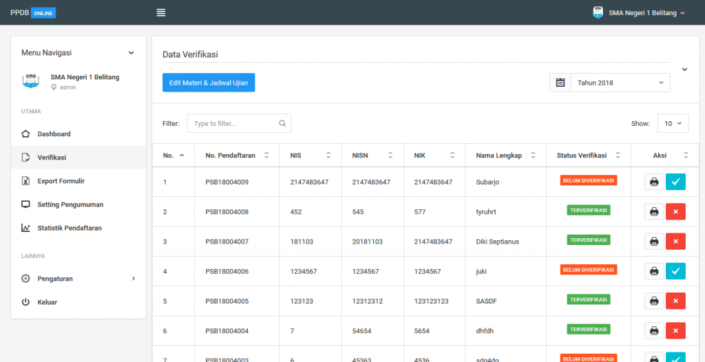Image resolution: width=705 pixels, height=362 pixels.
Task: Go to Statistik Pendaftaran in sidebar
Action: (x=69, y=228)
